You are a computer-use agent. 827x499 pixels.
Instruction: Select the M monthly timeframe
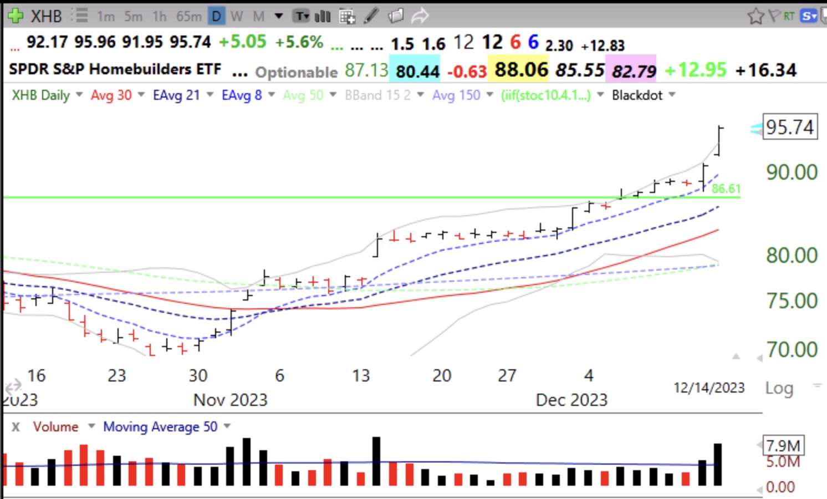(x=257, y=16)
